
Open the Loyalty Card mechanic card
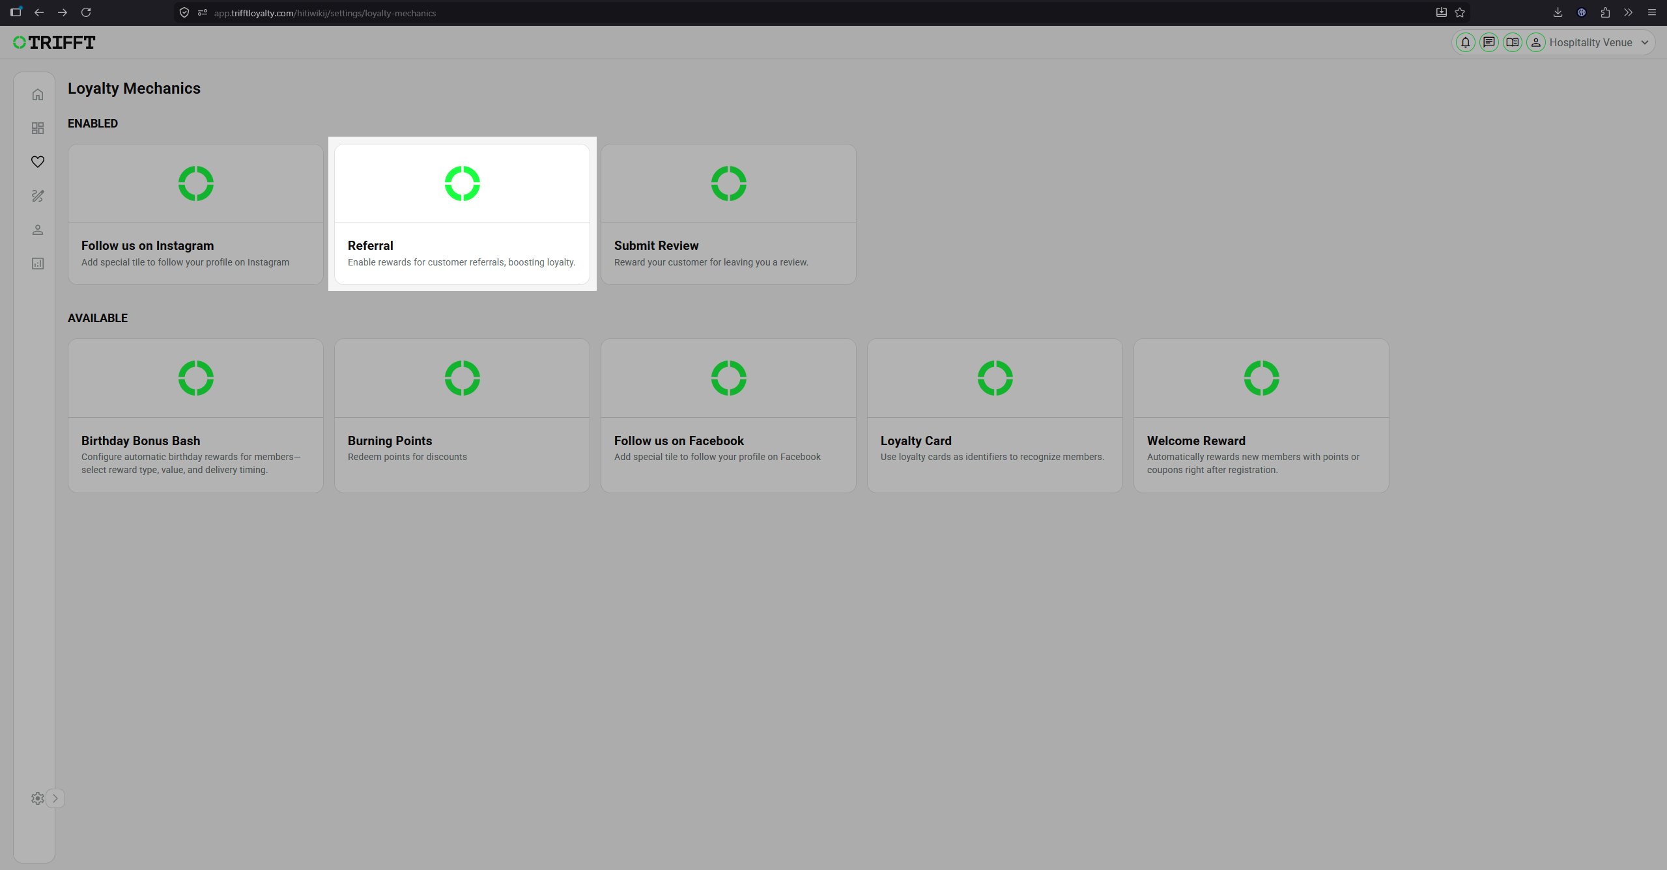(995, 416)
